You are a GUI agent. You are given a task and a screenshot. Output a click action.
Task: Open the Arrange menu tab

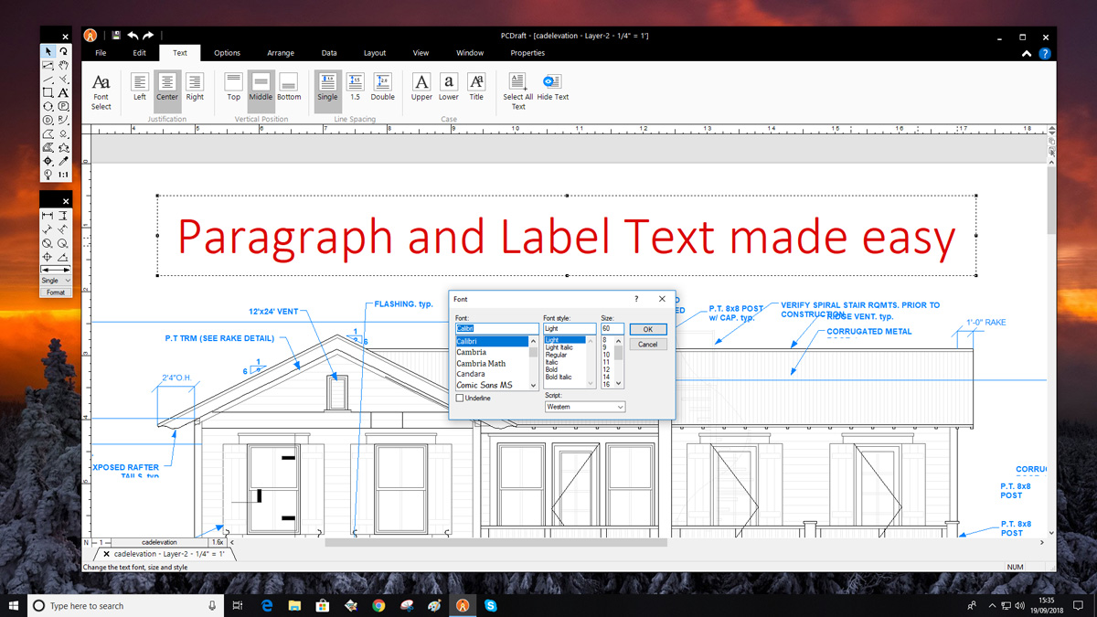[281, 53]
